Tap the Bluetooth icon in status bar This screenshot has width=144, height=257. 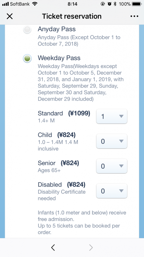pyautogui.click(x=115, y=4)
